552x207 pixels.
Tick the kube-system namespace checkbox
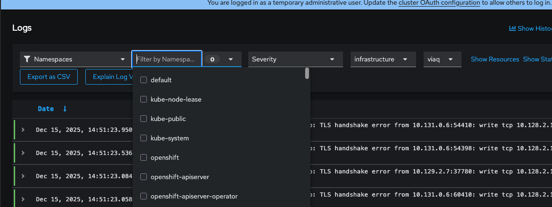144,138
